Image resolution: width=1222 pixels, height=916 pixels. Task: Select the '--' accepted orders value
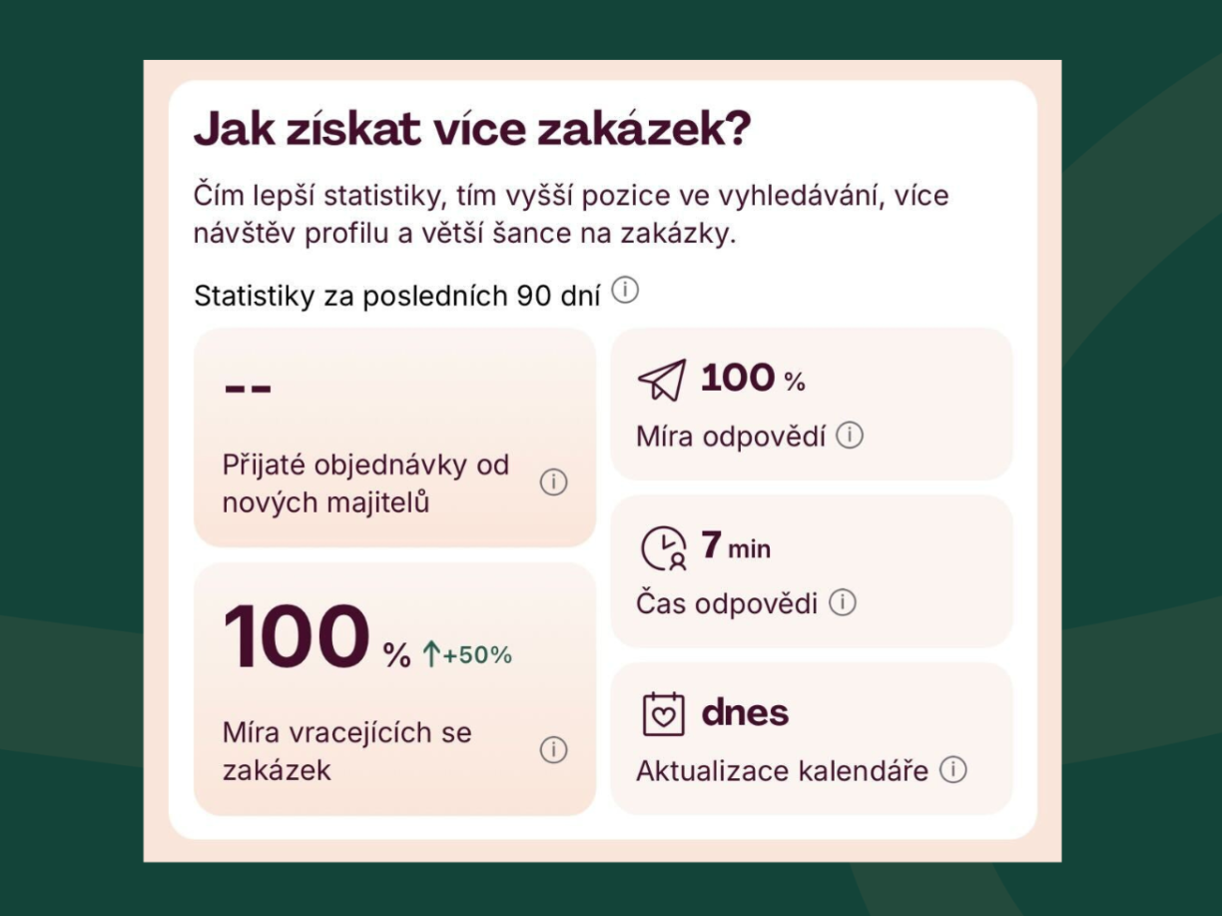(x=248, y=388)
